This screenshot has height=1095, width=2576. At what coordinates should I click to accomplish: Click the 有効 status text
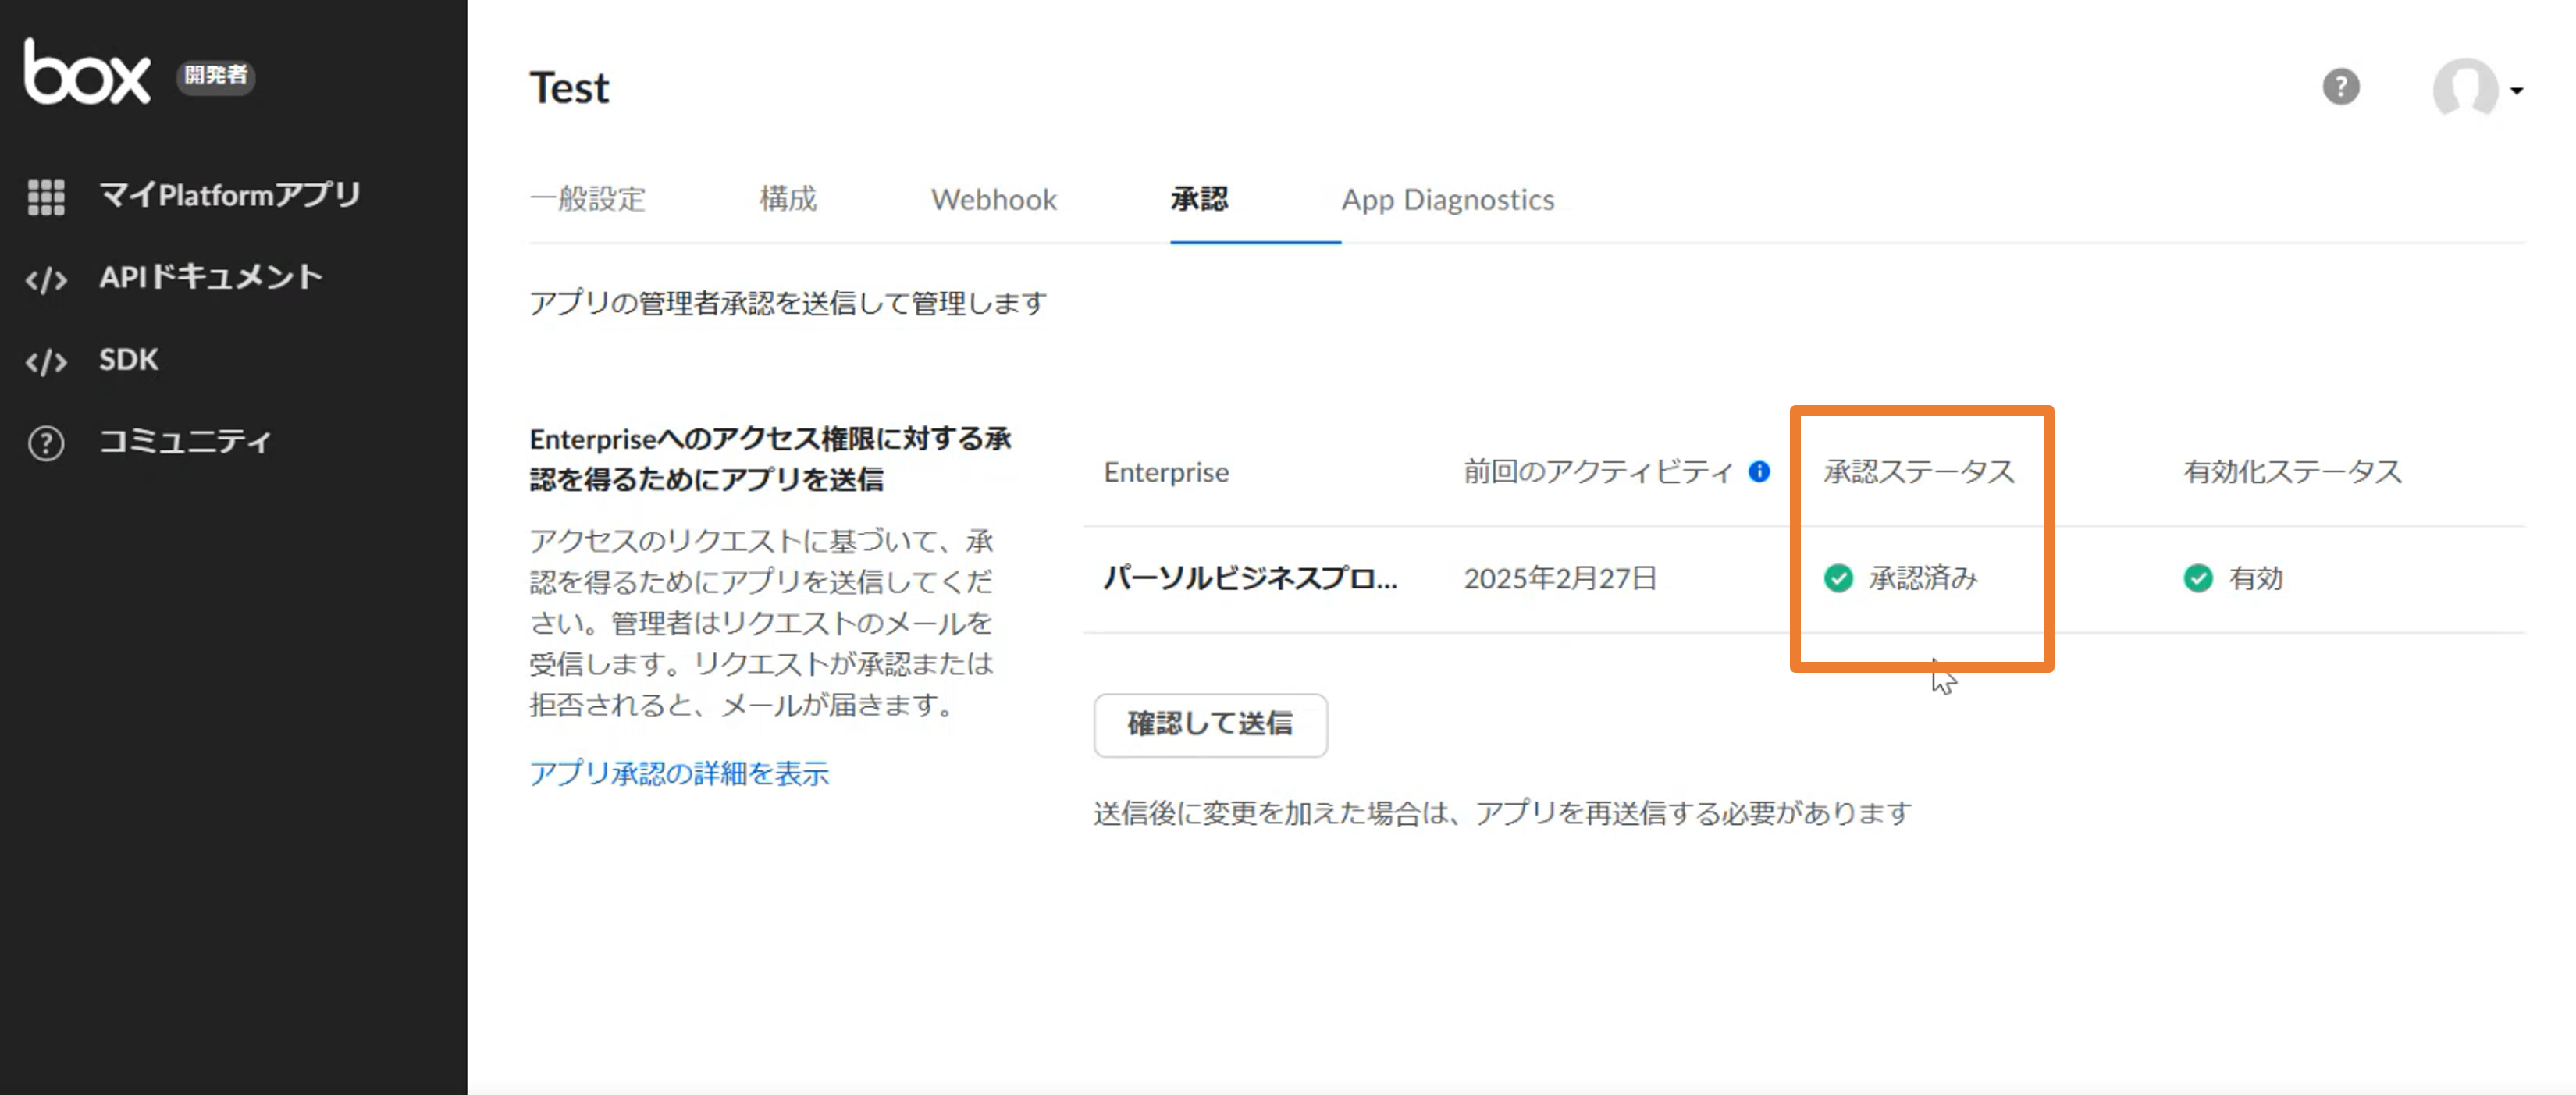coord(2256,578)
